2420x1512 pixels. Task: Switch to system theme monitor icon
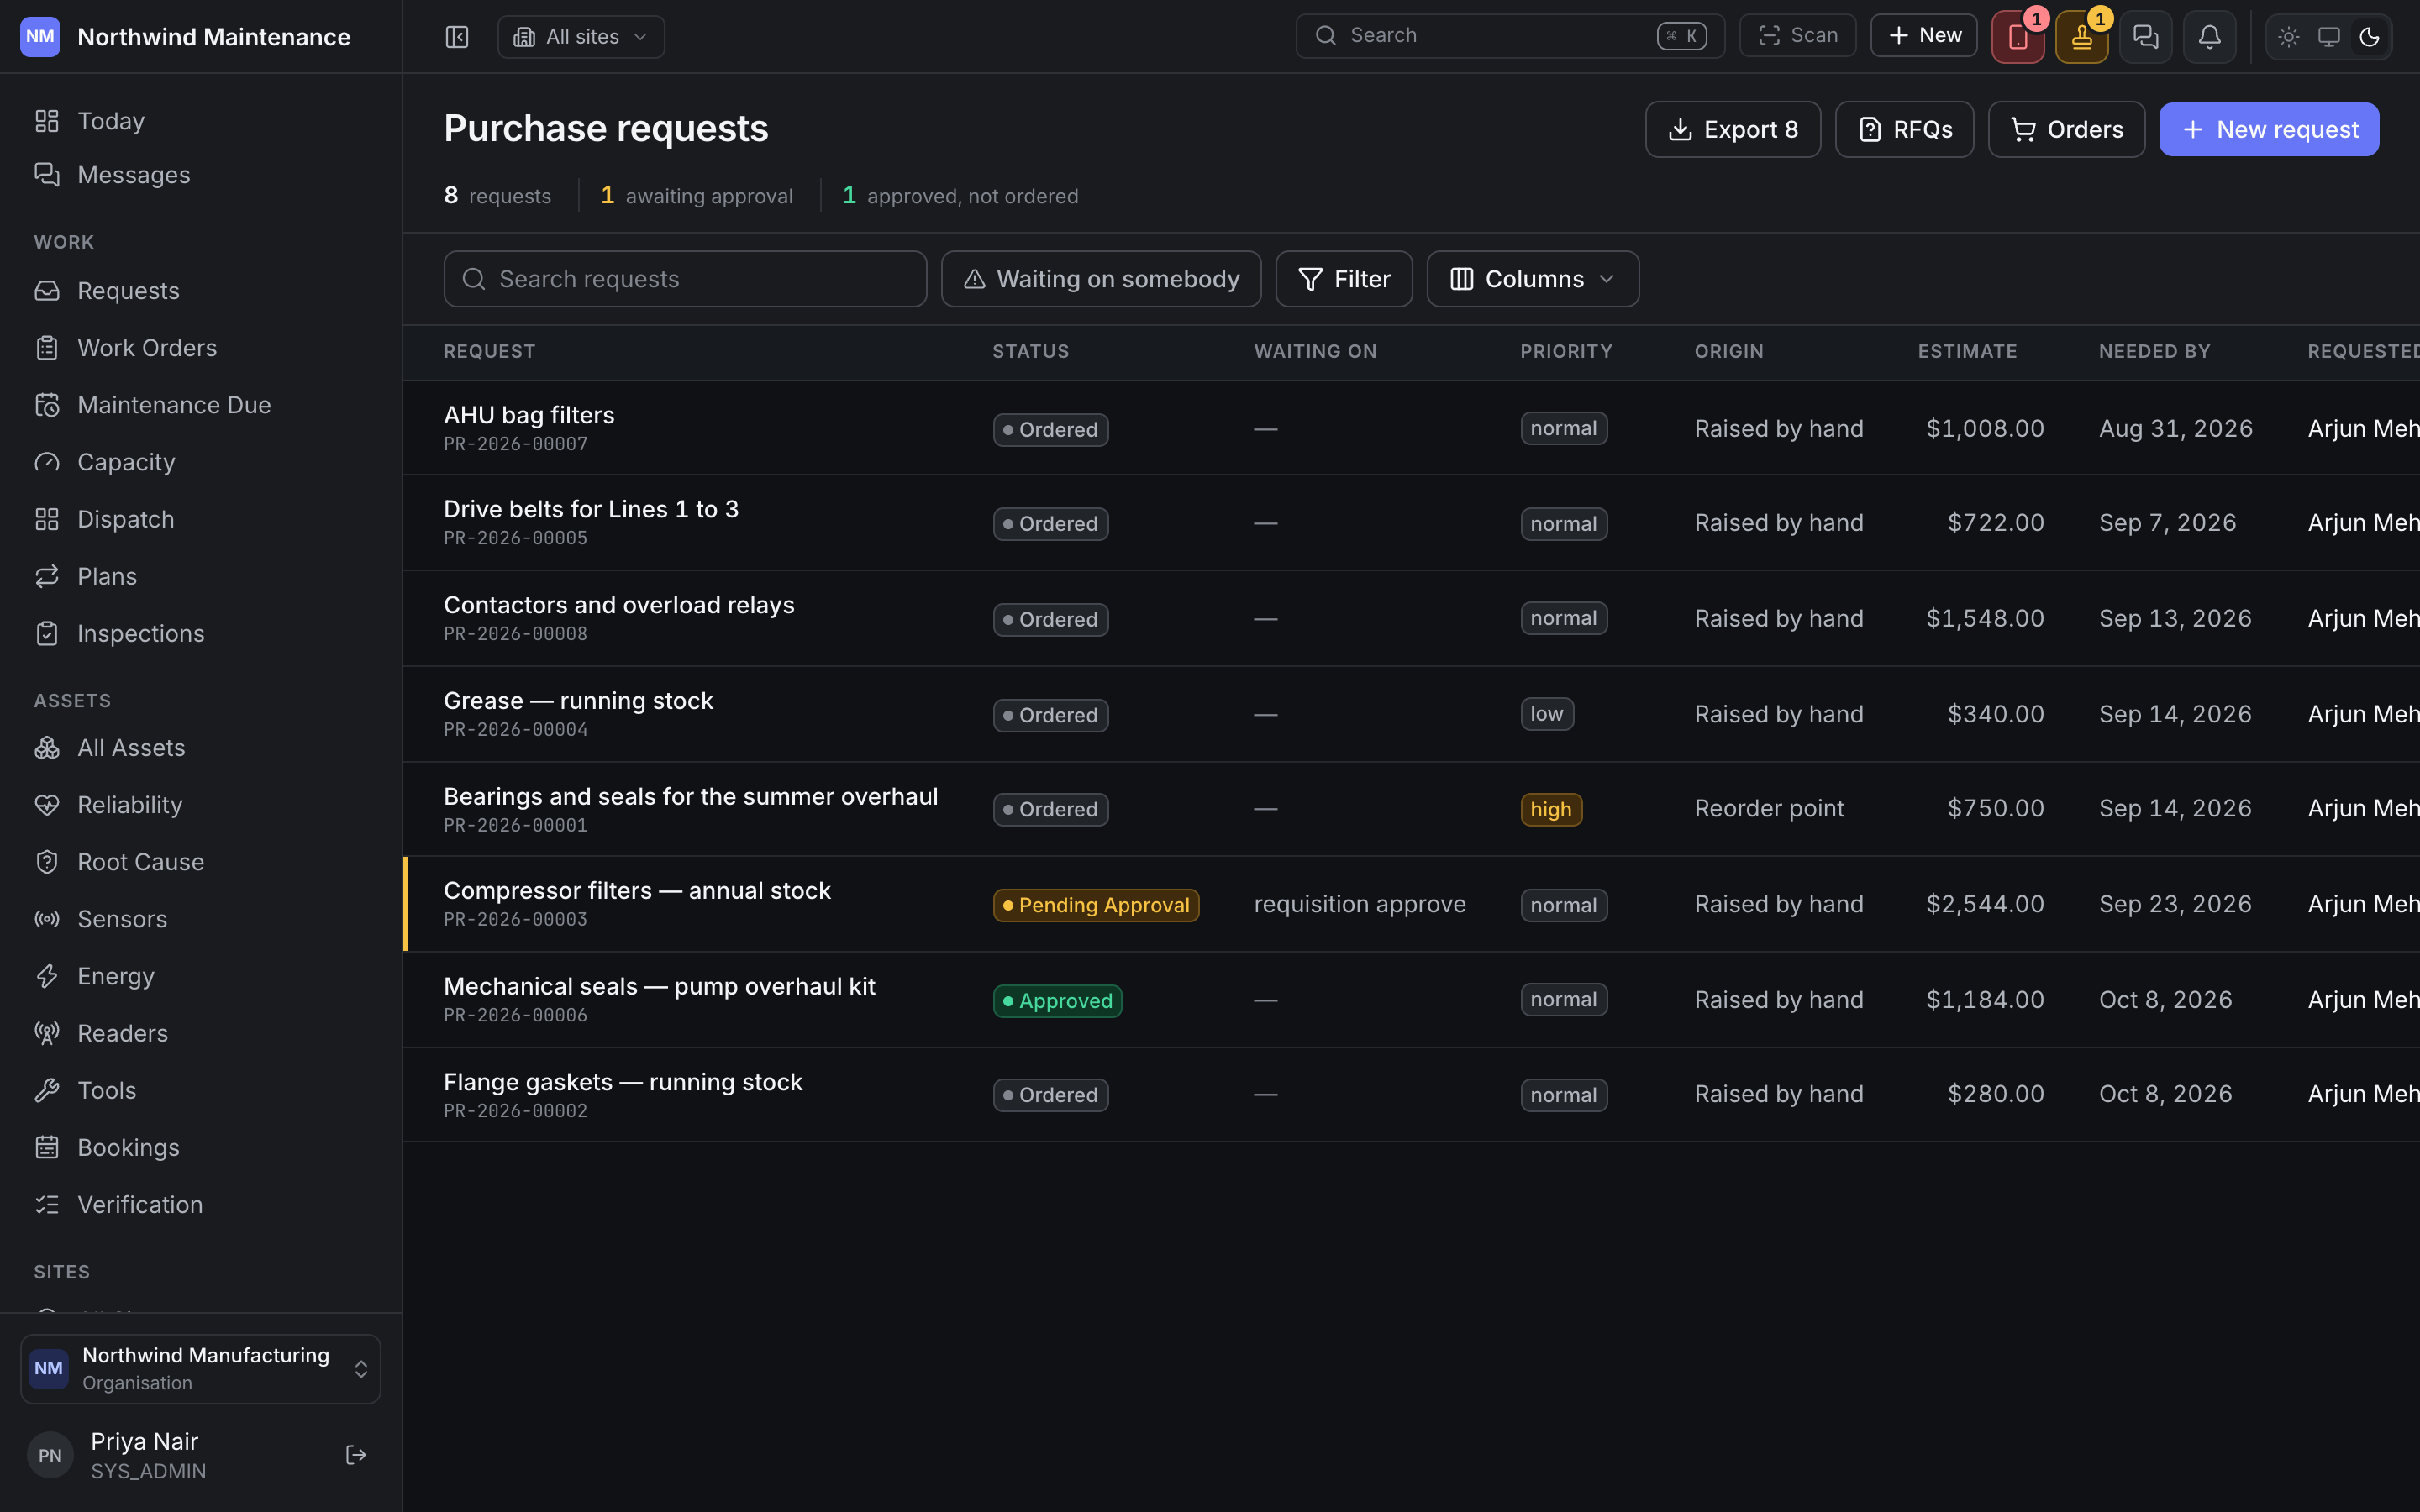tap(2329, 37)
